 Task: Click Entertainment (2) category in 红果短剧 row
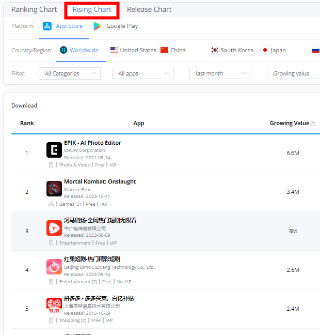pos(78,282)
